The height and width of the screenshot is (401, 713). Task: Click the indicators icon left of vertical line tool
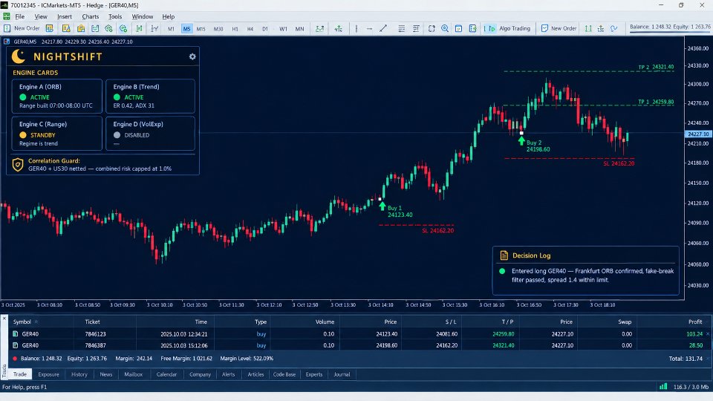pos(339,28)
